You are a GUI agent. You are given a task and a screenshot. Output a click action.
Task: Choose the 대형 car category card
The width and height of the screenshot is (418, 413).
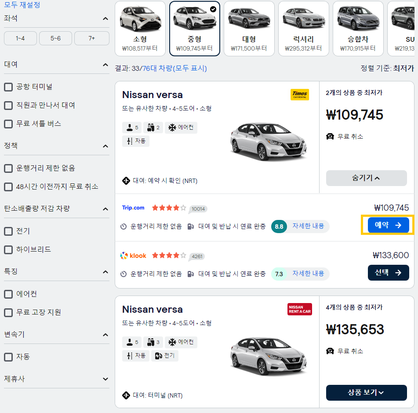(249, 29)
